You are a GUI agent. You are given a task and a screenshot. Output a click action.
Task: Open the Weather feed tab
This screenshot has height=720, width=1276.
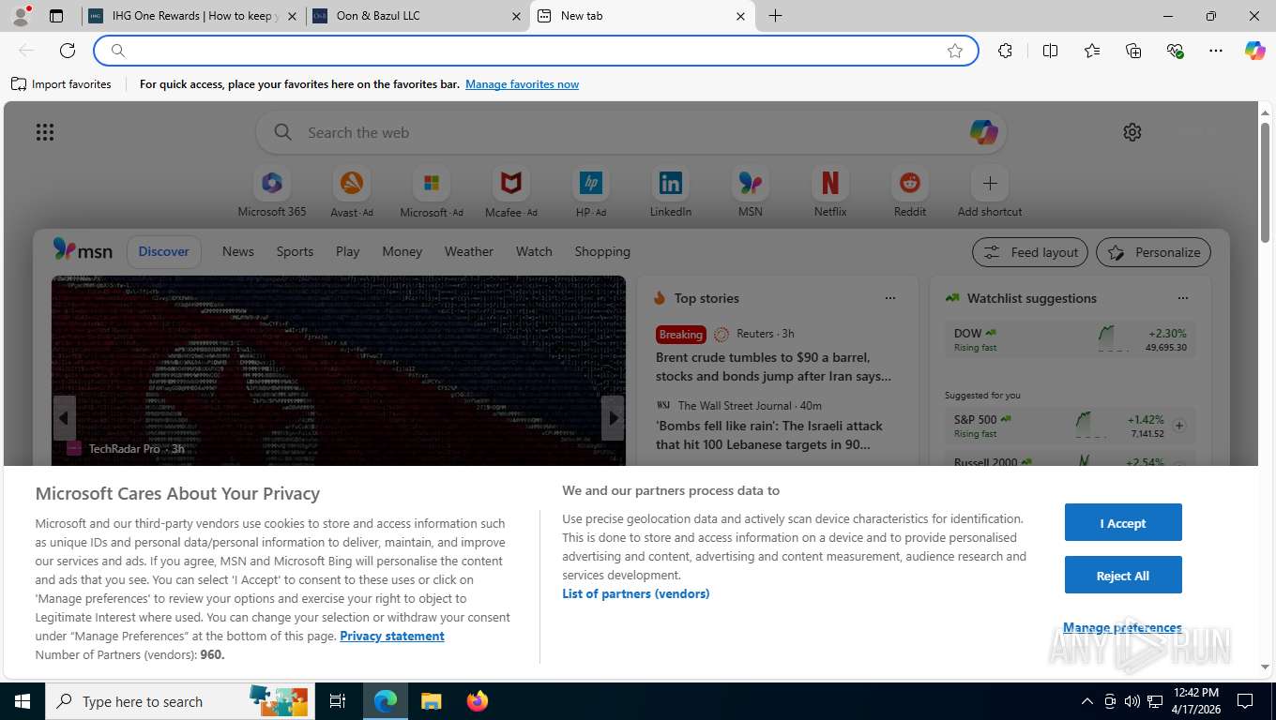[x=469, y=251]
